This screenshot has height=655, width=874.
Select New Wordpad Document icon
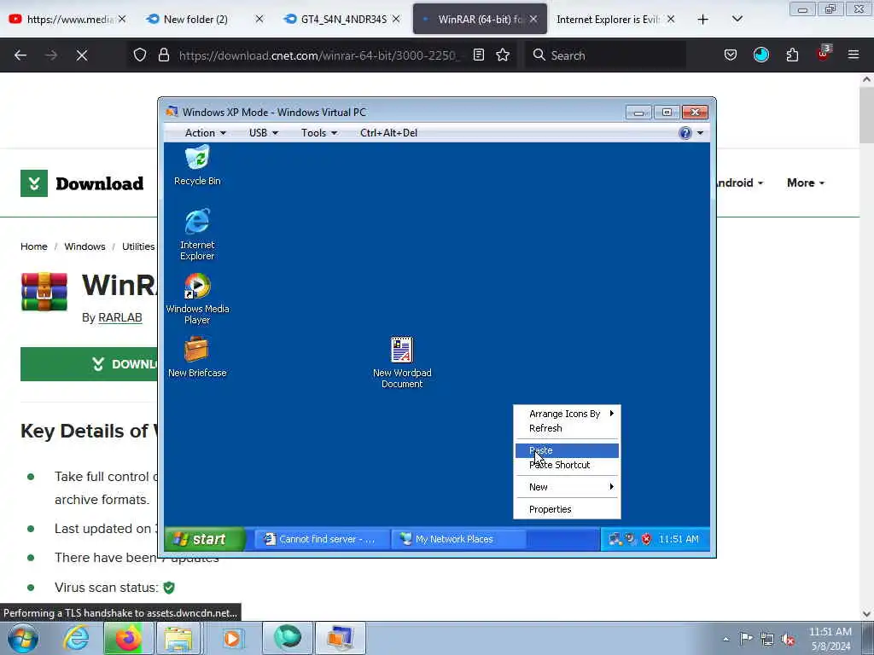coord(402,362)
